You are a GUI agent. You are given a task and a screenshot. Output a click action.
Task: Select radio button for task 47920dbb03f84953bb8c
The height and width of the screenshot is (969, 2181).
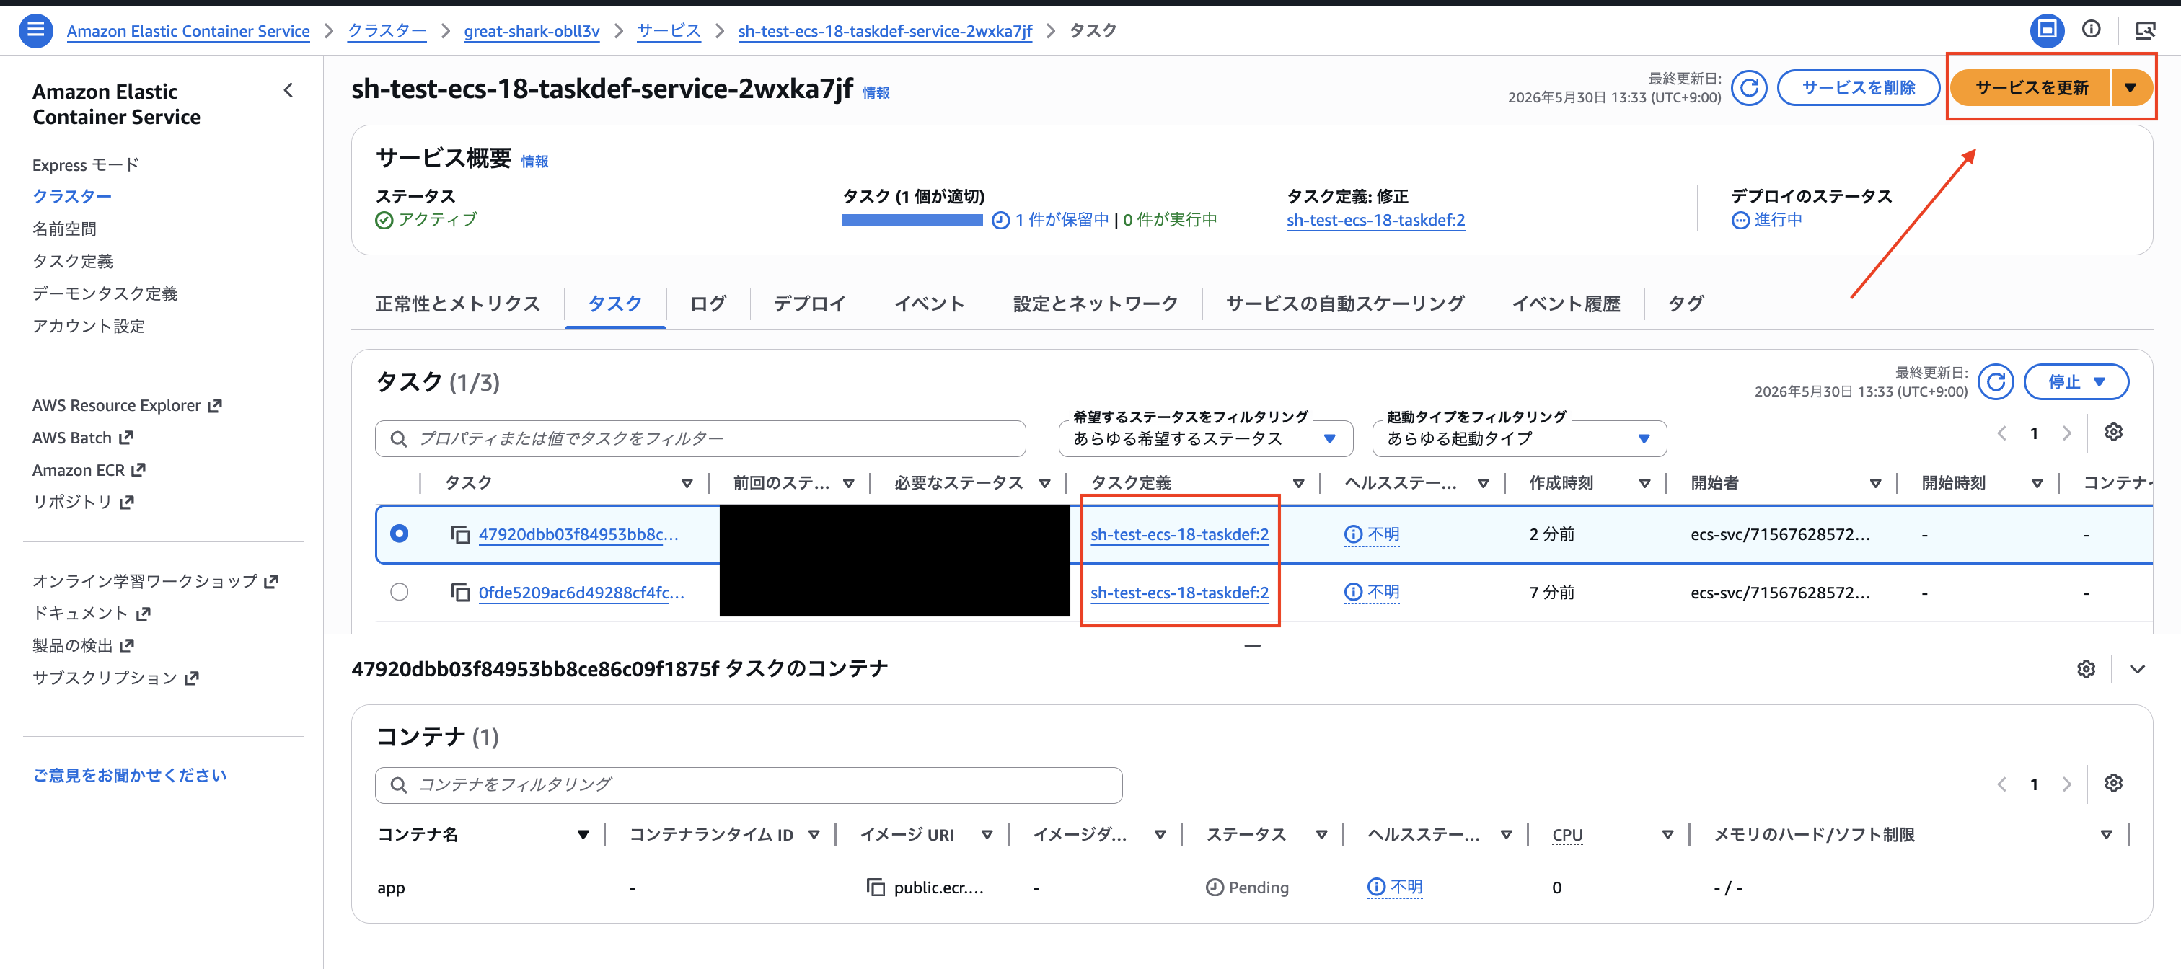tap(399, 533)
